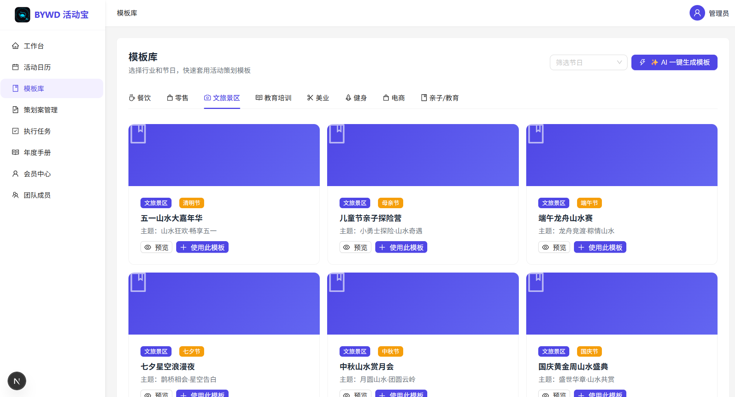The width and height of the screenshot is (735, 397).
Task: Click the title 五一山水大嘉年华
Action: pyautogui.click(x=172, y=218)
